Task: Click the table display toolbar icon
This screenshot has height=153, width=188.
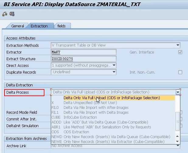Action: [x=12, y=14]
